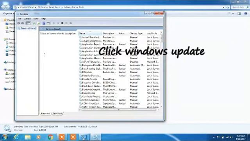Click the scroll-down arrow of services list
250x141 pixels.
161,107
